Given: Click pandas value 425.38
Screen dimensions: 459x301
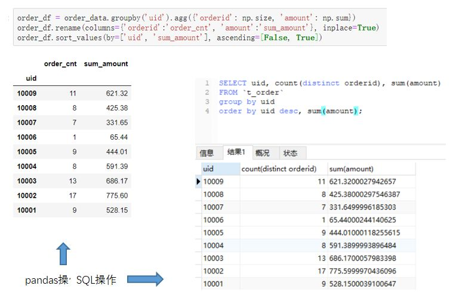Looking at the screenshot, I should (117, 108).
